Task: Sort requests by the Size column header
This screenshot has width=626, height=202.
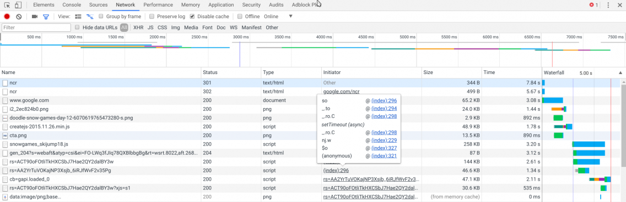Action: pyautogui.click(x=451, y=73)
